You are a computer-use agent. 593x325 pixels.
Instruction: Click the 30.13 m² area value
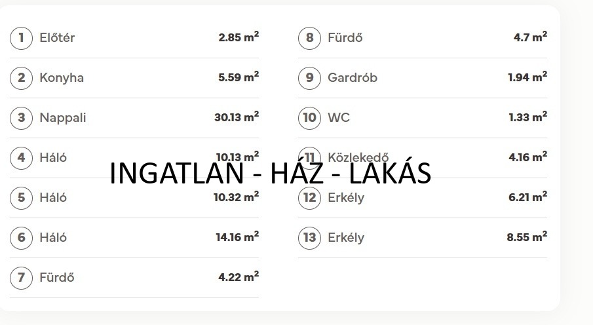(237, 117)
